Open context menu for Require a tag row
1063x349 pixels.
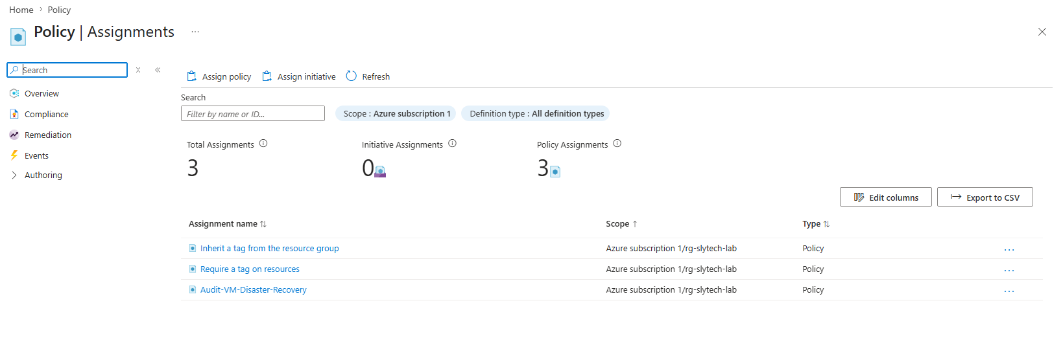[x=1009, y=270]
